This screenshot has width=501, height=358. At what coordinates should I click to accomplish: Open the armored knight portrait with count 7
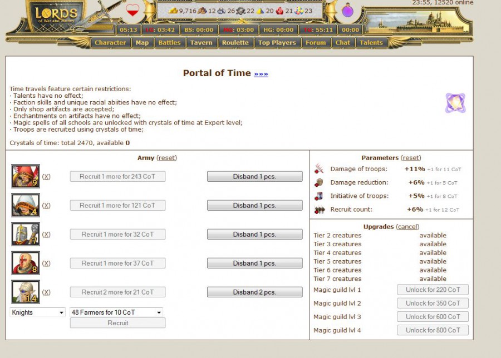tap(26, 234)
